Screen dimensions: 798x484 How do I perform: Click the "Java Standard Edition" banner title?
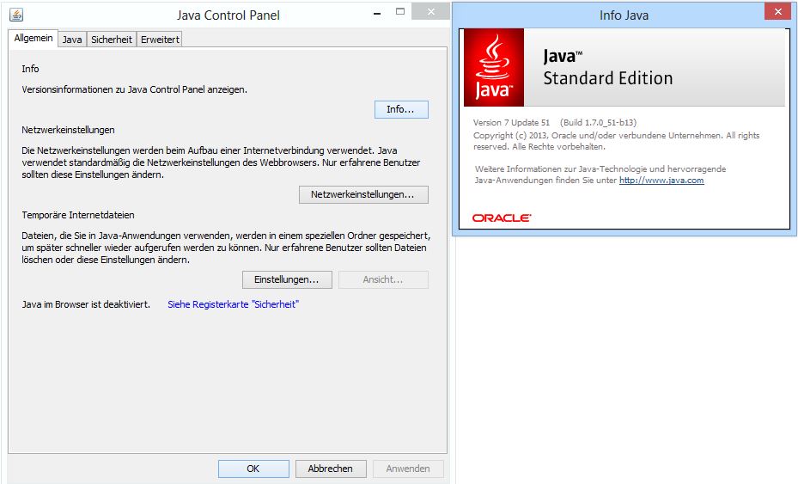point(607,68)
